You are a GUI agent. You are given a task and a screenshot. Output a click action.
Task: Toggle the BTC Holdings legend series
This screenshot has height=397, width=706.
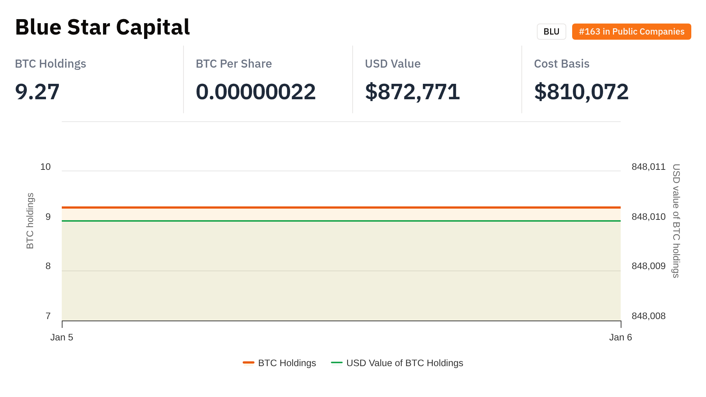pos(287,363)
